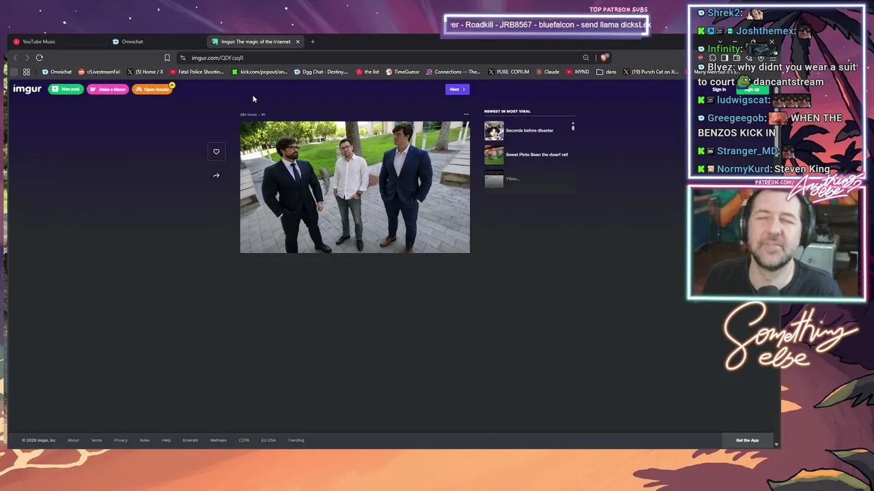Click the Terms footer link

tap(96, 441)
